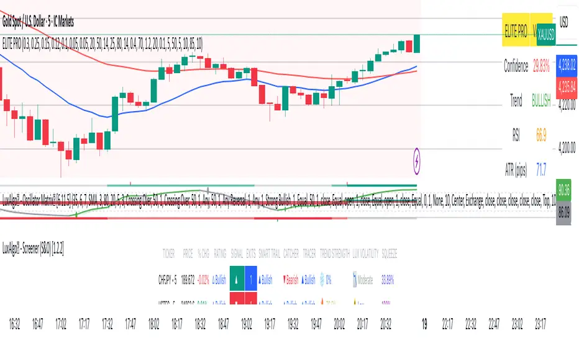Click the snowflake trend strength icon for CHFJPY

pyautogui.click(x=322, y=280)
